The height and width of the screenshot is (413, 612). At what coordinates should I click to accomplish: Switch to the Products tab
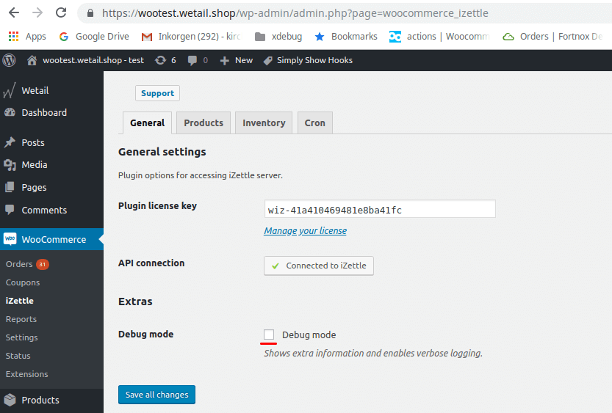204,123
